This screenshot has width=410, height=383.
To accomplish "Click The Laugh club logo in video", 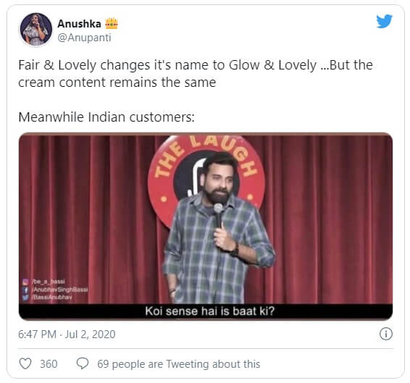I will 206,180.
